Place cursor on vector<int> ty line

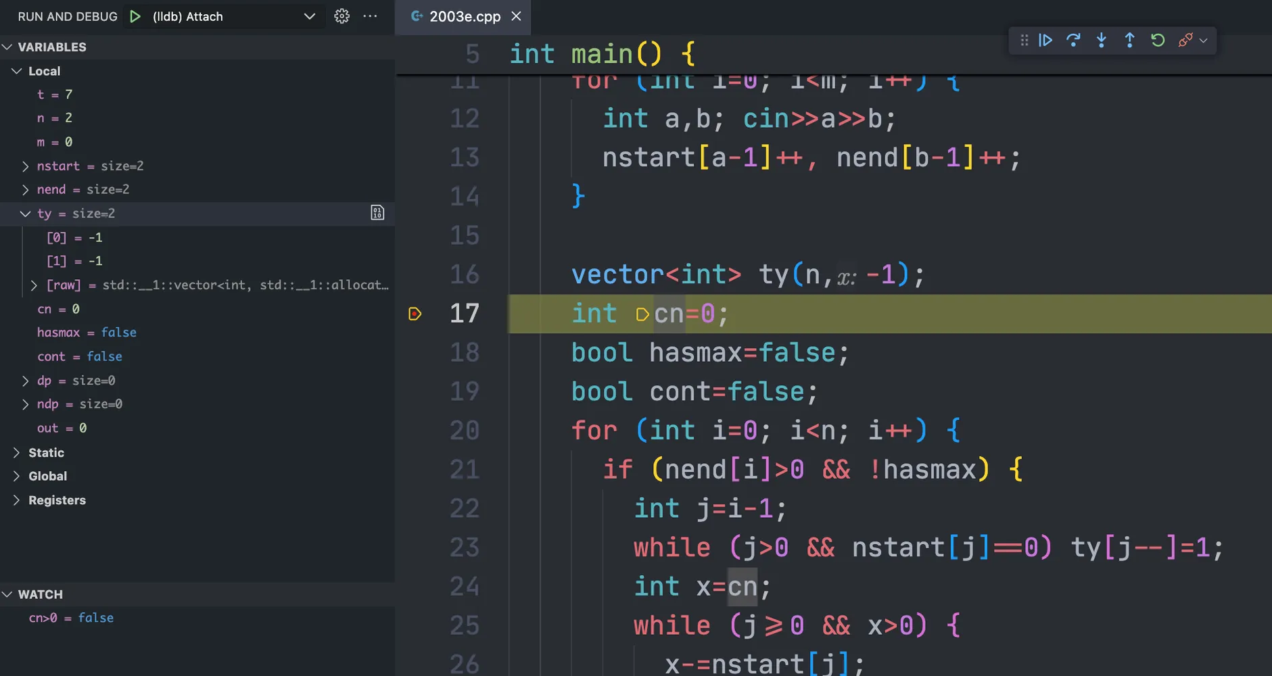[x=747, y=274]
